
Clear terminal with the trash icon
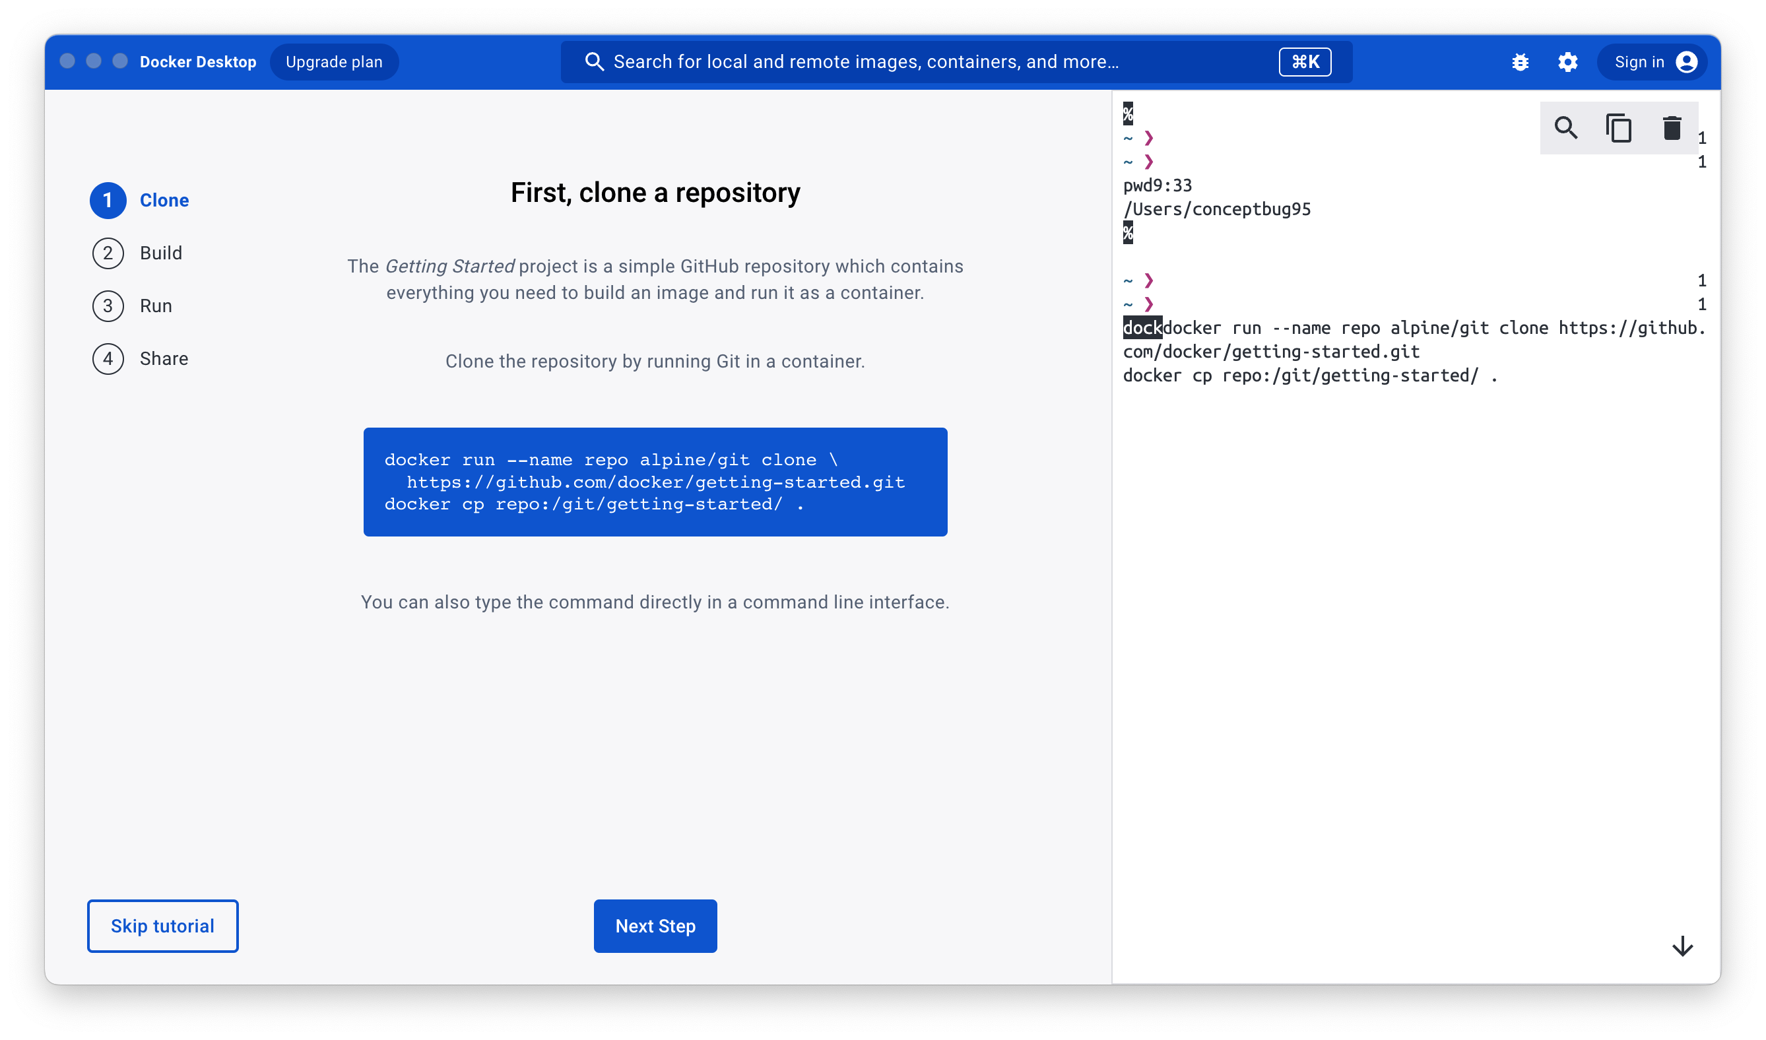[1672, 128]
